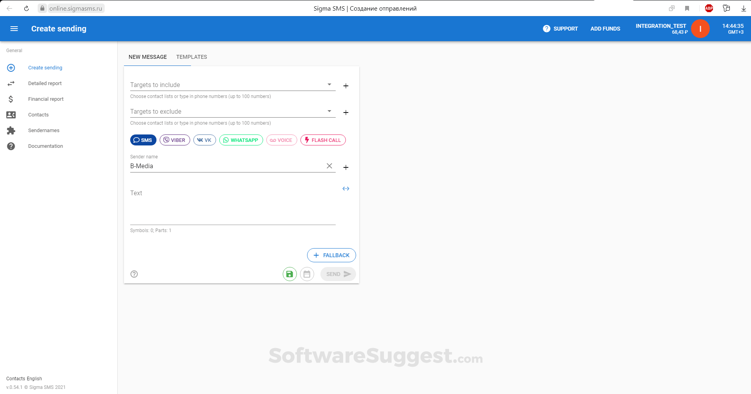Stay on the NEW MESSAGE tab
Viewport: 751px width, 394px height.
click(x=148, y=57)
